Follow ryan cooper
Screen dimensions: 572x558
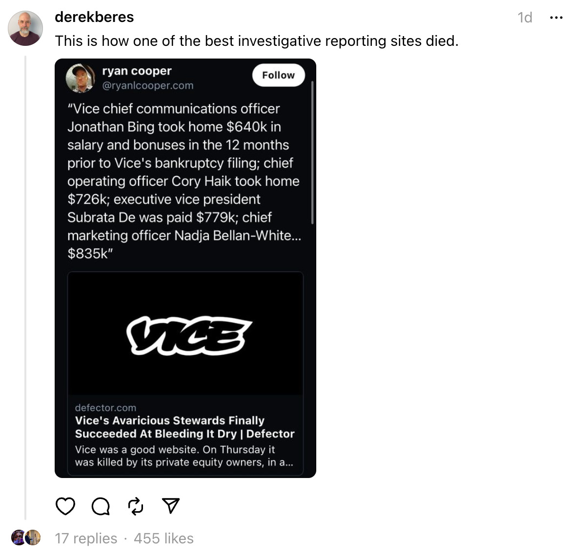[x=278, y=75]
